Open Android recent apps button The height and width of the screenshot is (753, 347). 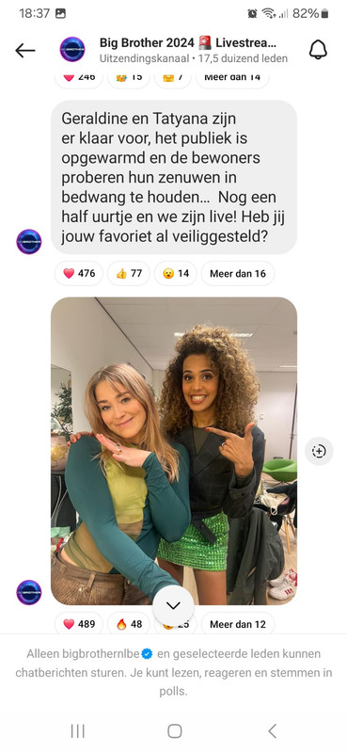point(77,731)
